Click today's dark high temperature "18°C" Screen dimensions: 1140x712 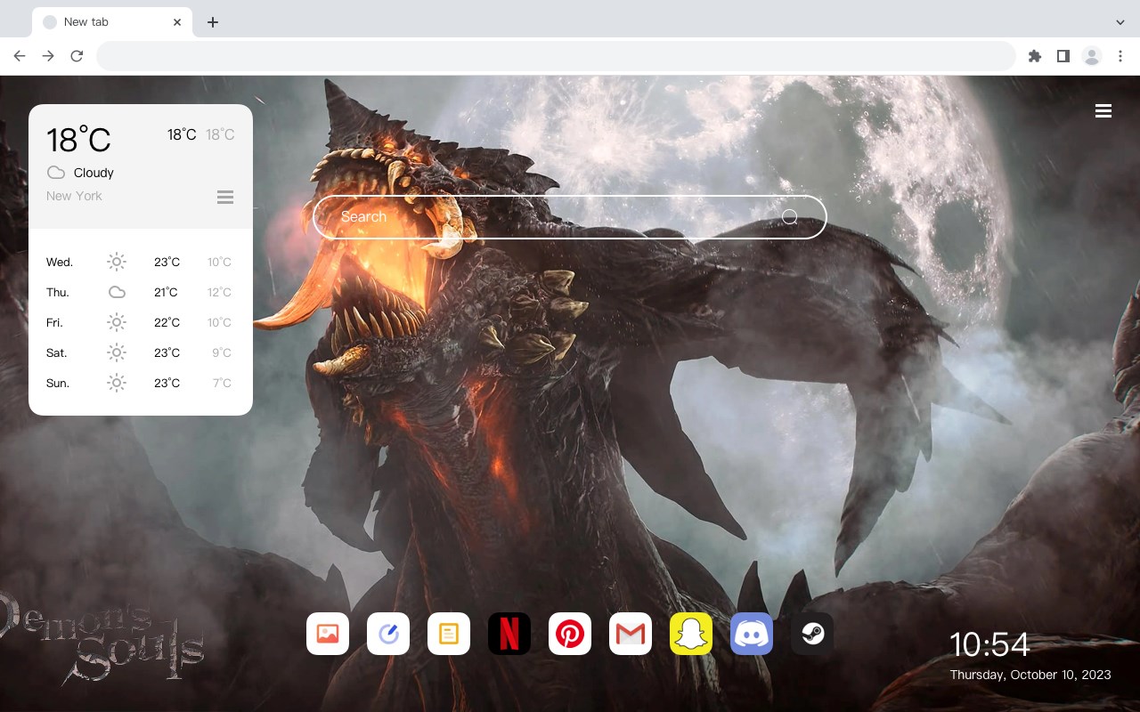point(182,134)
